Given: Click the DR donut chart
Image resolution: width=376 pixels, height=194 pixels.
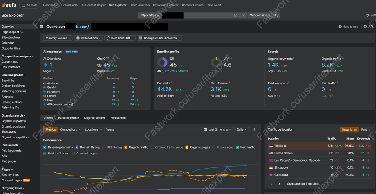Looking at the screenshot, I should [x=162, y=62].
